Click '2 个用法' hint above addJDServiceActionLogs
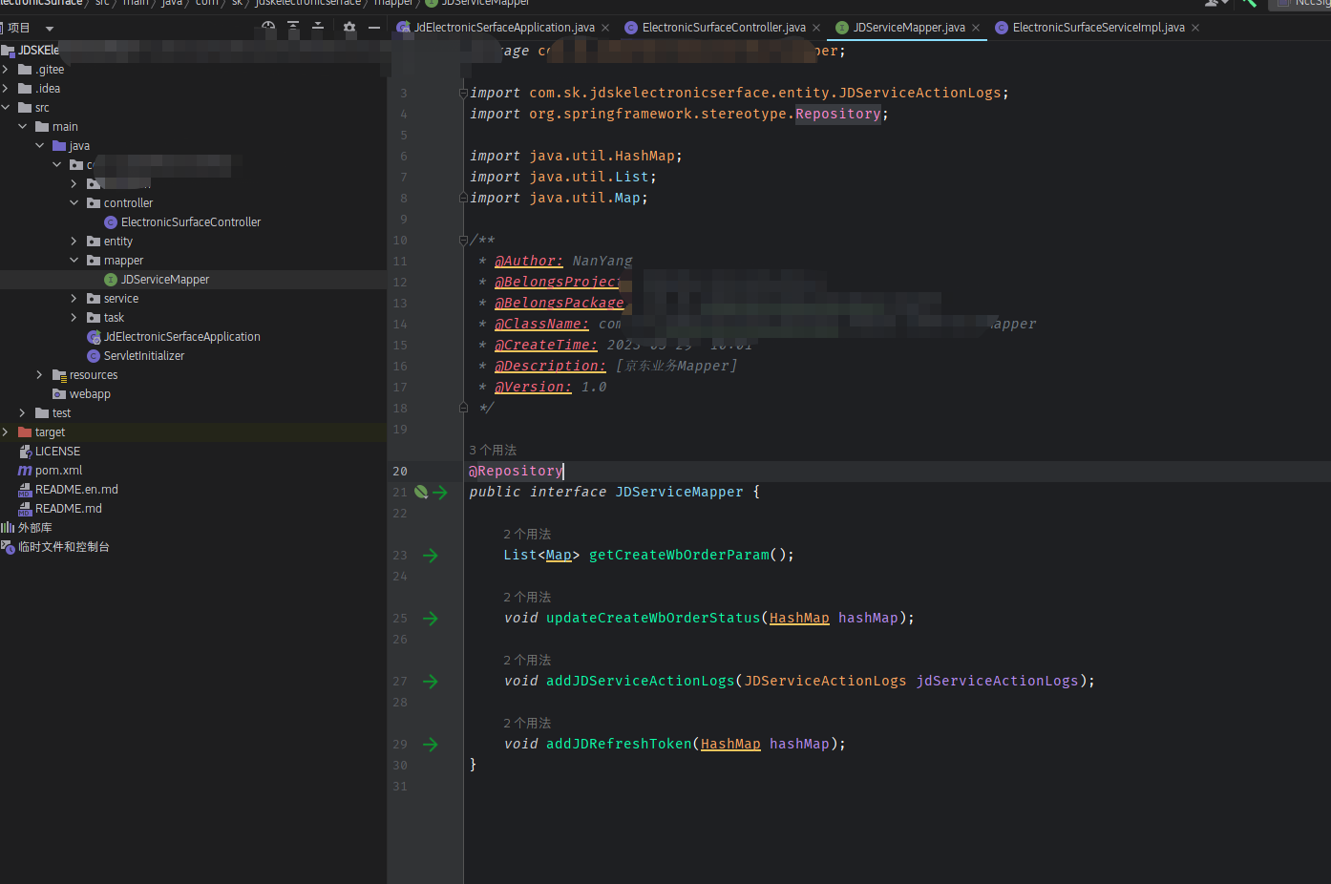 pyautogui.click(x=527, y=661)
